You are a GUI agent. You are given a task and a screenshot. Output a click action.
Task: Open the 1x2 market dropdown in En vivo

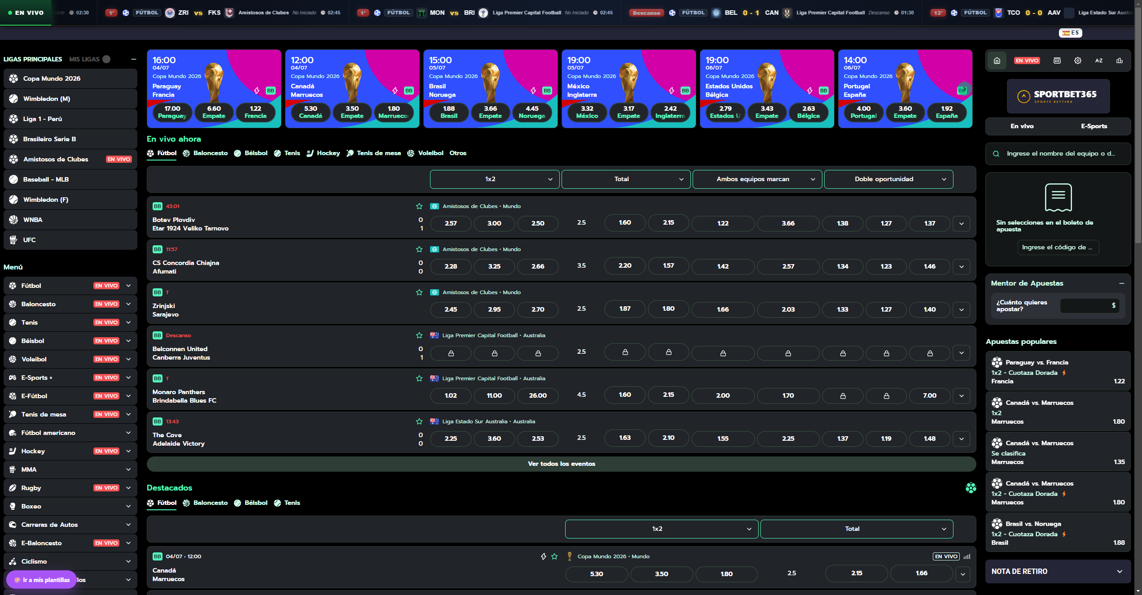[x=495, y=179]
